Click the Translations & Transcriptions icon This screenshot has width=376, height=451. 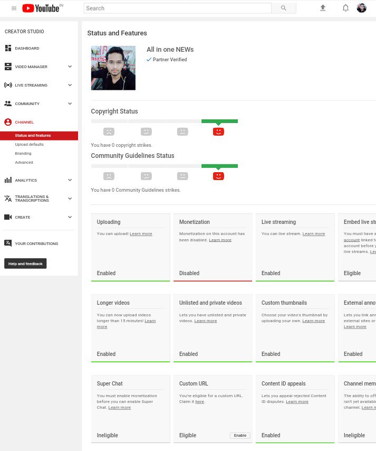pyautogui.click(x=8, y=199)
